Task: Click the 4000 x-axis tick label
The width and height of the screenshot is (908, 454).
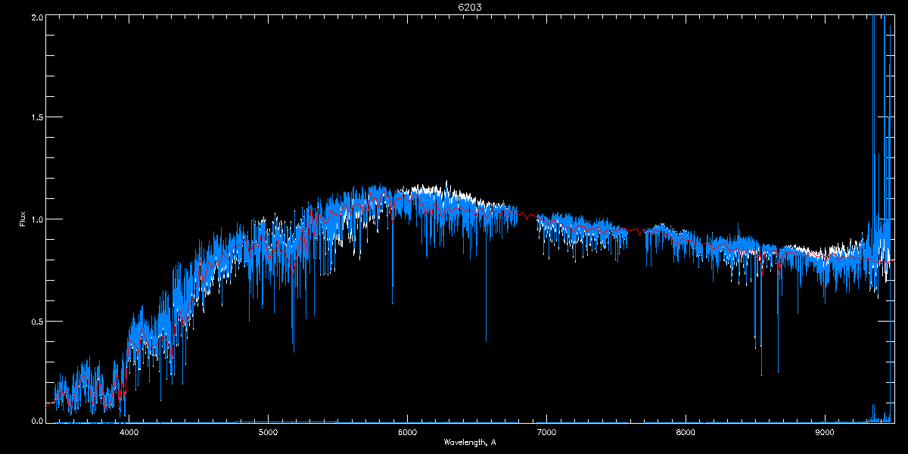Action: pos(129,432)
